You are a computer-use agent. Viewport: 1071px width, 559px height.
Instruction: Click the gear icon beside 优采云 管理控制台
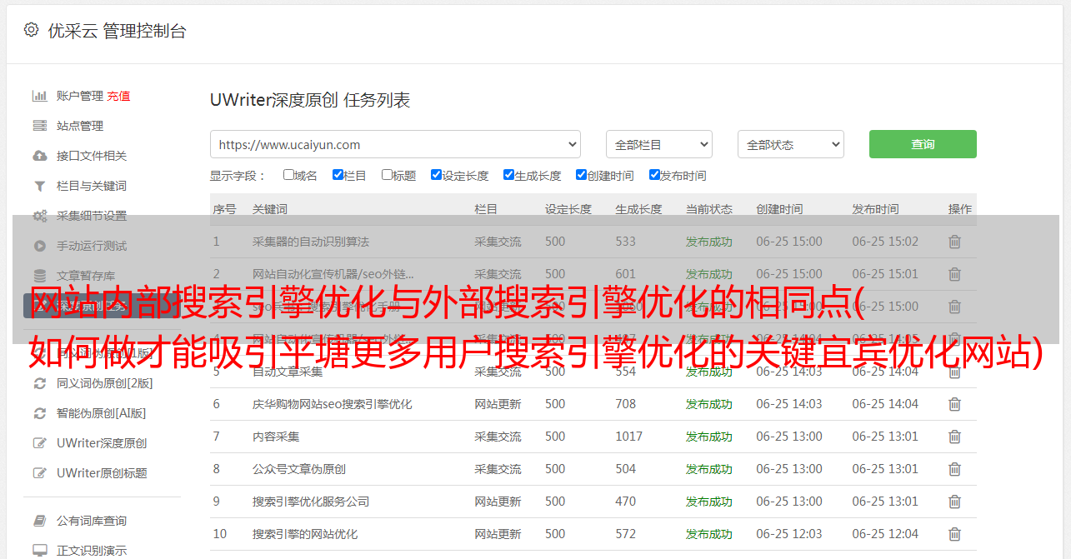(x=31, y=30)
